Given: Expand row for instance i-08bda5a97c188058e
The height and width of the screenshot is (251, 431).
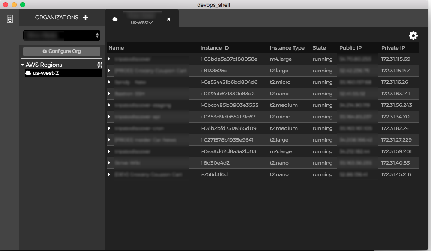Looking at the screenshot, I should pyautogui.click(x=109, y=59).
